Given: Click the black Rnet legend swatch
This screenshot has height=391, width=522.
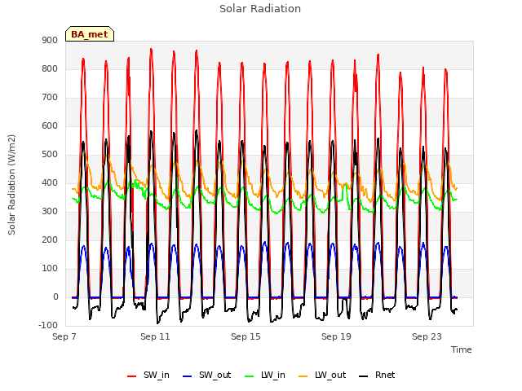Looking at the screenshot, I should click(364, 376).
